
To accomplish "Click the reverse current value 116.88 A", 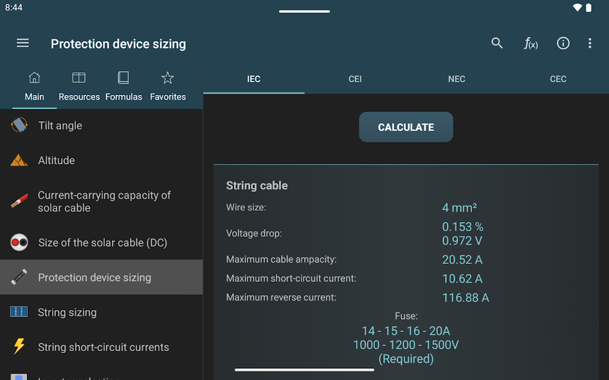I will 466,297.
